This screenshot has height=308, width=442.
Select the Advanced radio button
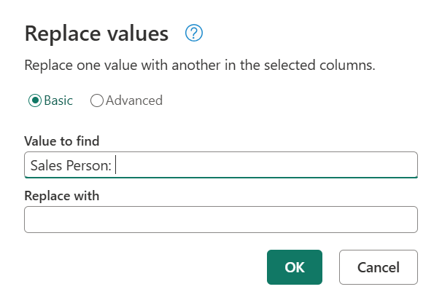pos(97,100)
